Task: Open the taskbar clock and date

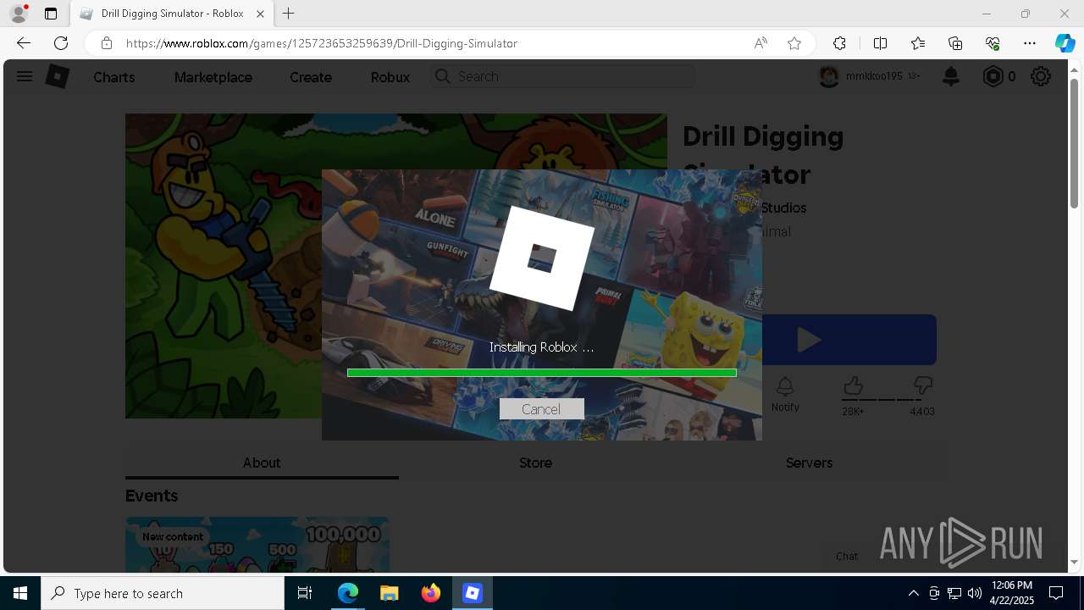Action: [x=1012, y=593]
